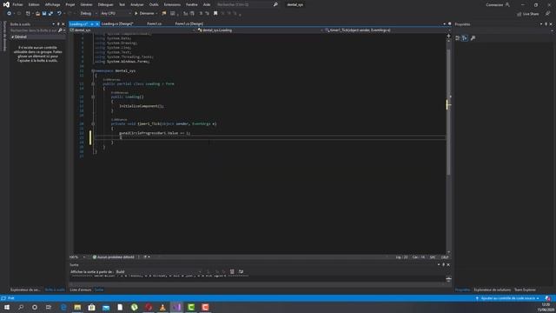Click Démarrer to run the project
This screenshot has height=313, width=556.
(x=144, y=14)
